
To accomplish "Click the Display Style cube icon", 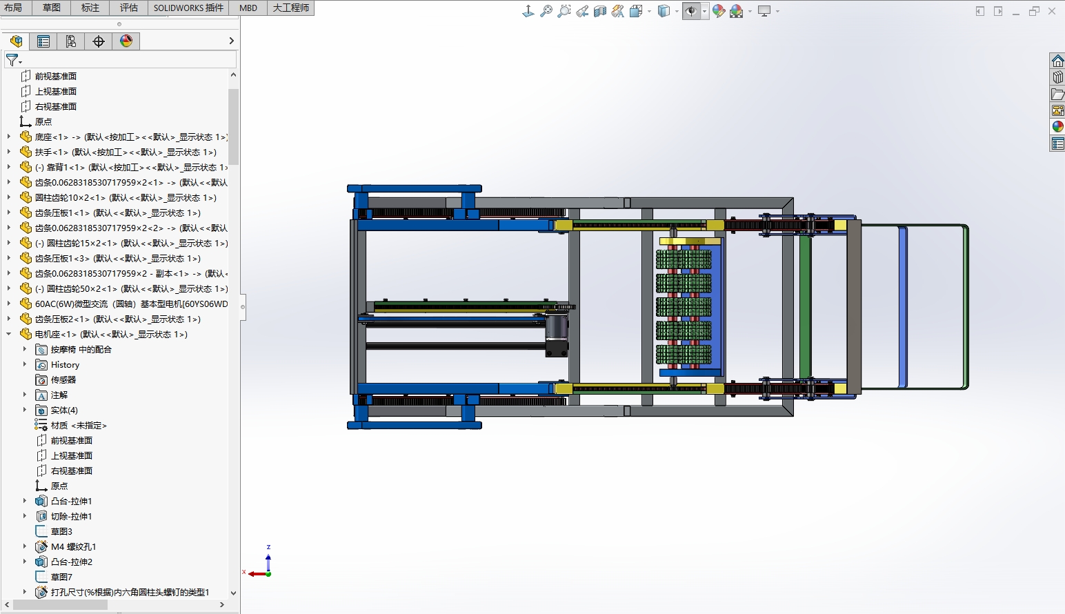I will (664, 11).
